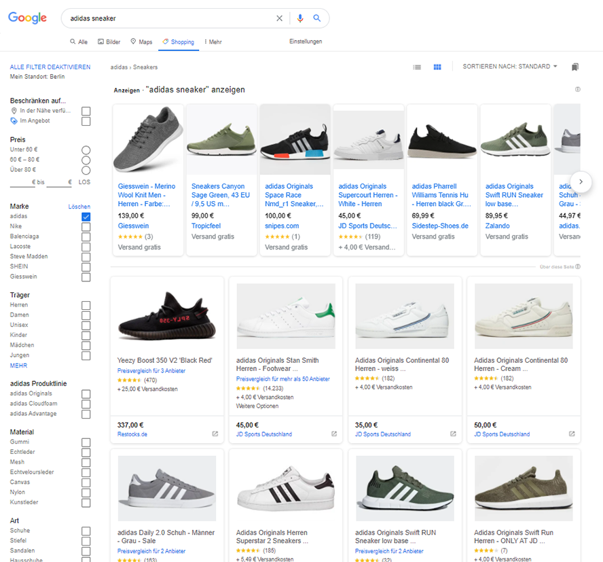Uncheck the adidas brand checkbox
603x562 pixels.
click(86, 217)
